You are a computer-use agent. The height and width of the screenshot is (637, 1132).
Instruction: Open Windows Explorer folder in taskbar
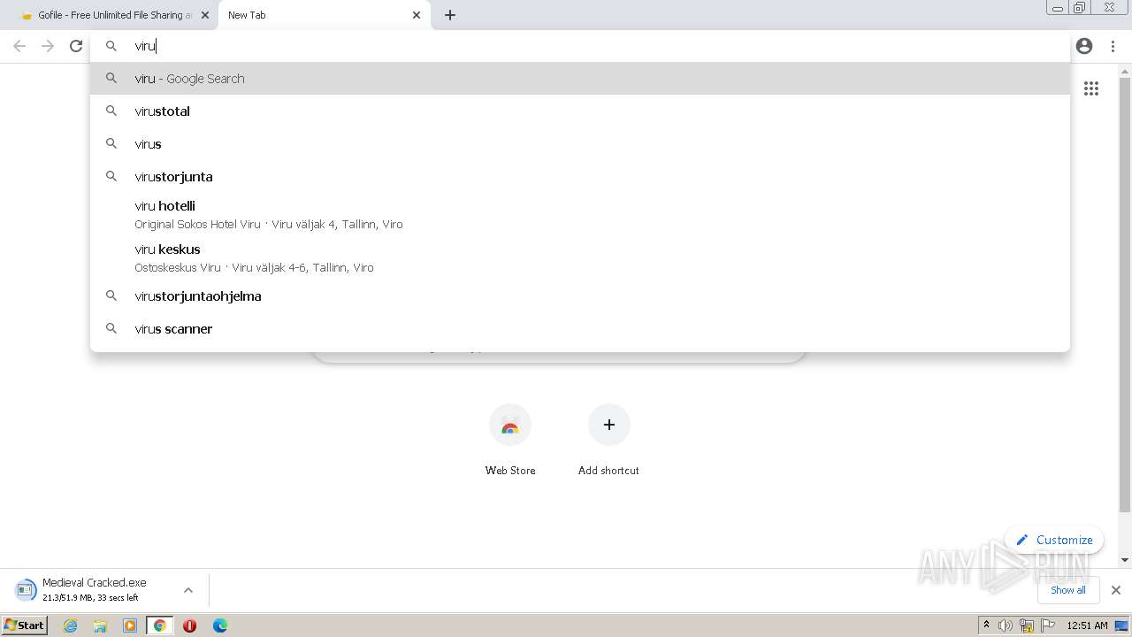pos(100,625)
